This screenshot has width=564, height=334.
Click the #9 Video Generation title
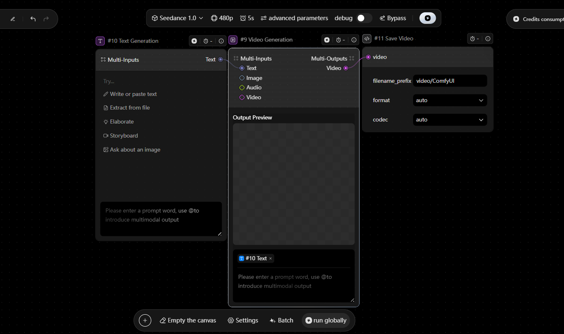click(x=266, y=40)
